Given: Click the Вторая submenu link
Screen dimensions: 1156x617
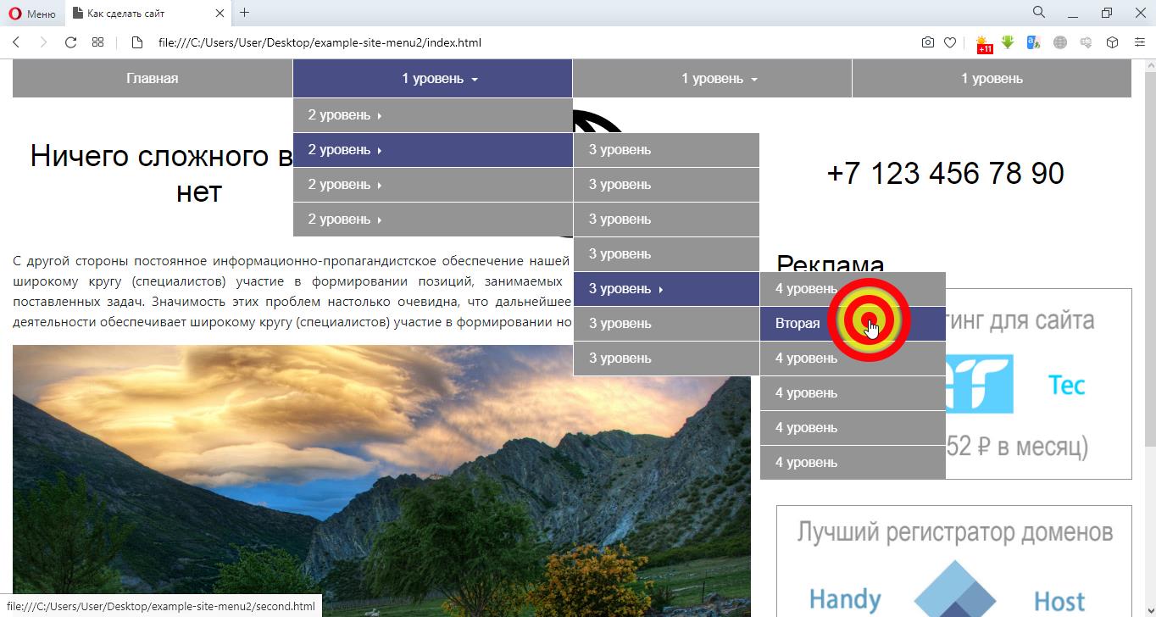Looking at the screenshot, I should (x=798, y=324).
